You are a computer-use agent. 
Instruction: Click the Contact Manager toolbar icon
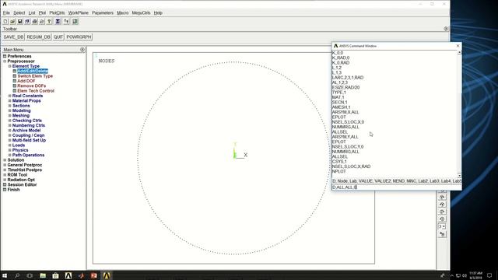pos(75,21)
